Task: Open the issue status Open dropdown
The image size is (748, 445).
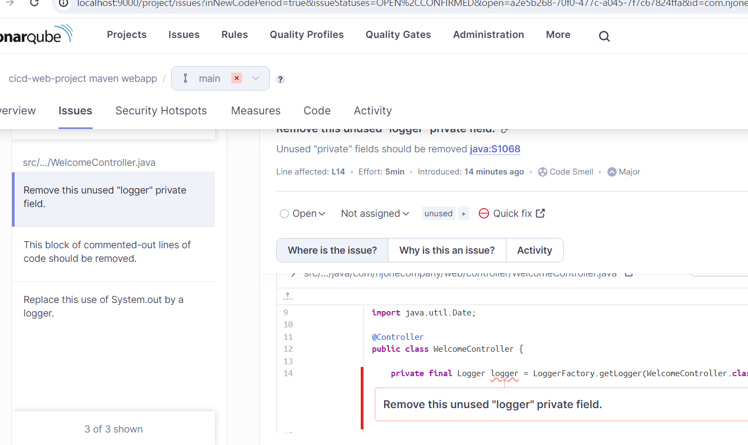Action: [x=303, y=214]
